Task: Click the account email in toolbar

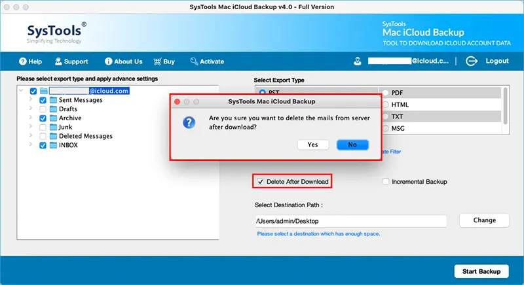Action: [x=408, y=61]
